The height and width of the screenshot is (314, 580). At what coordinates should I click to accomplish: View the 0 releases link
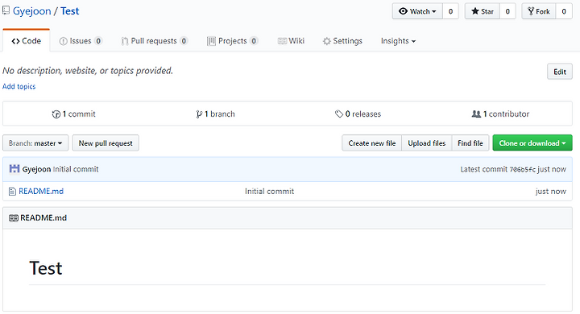358,114
